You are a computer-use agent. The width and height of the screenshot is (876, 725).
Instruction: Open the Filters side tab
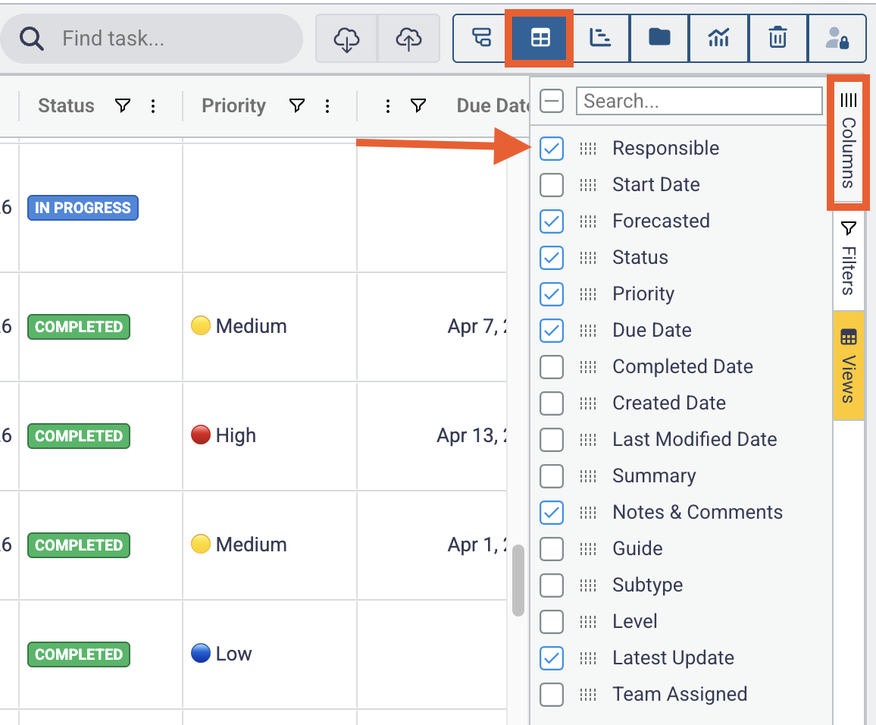[848, 259]
